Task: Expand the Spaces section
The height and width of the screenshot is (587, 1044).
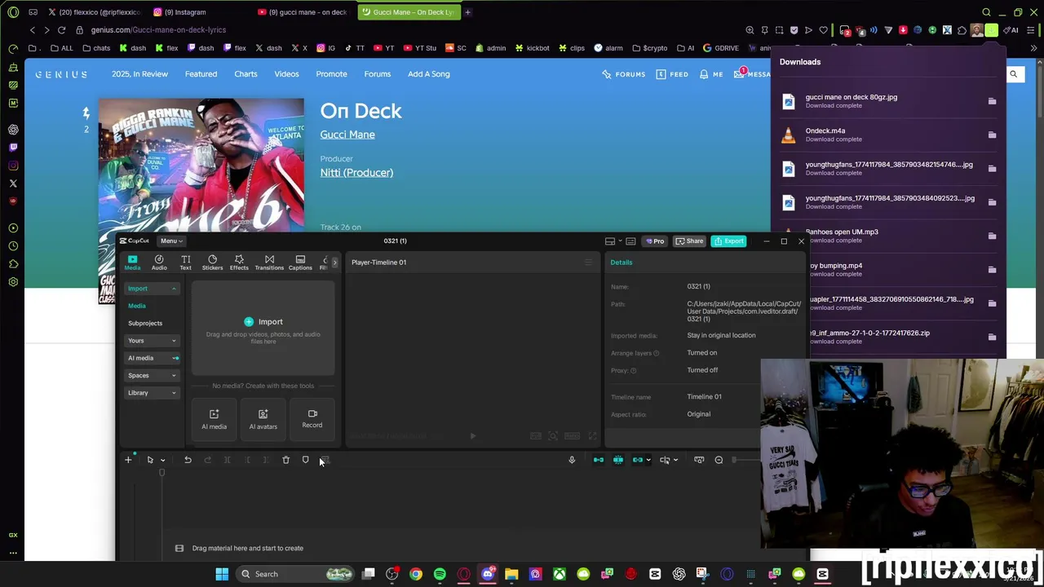Action: [x=152, y=376]
